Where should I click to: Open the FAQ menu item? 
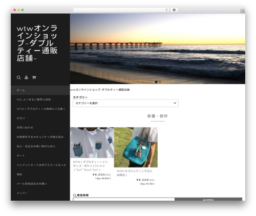pyautogui.click(x=34, y=100)
